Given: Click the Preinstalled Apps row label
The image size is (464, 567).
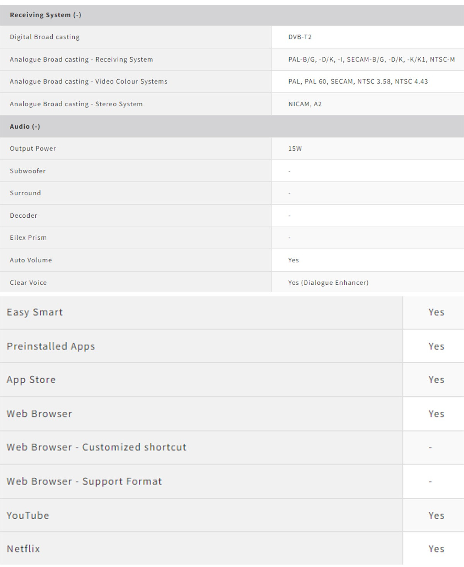Looking at the screenshot, I should click(51, 346).
